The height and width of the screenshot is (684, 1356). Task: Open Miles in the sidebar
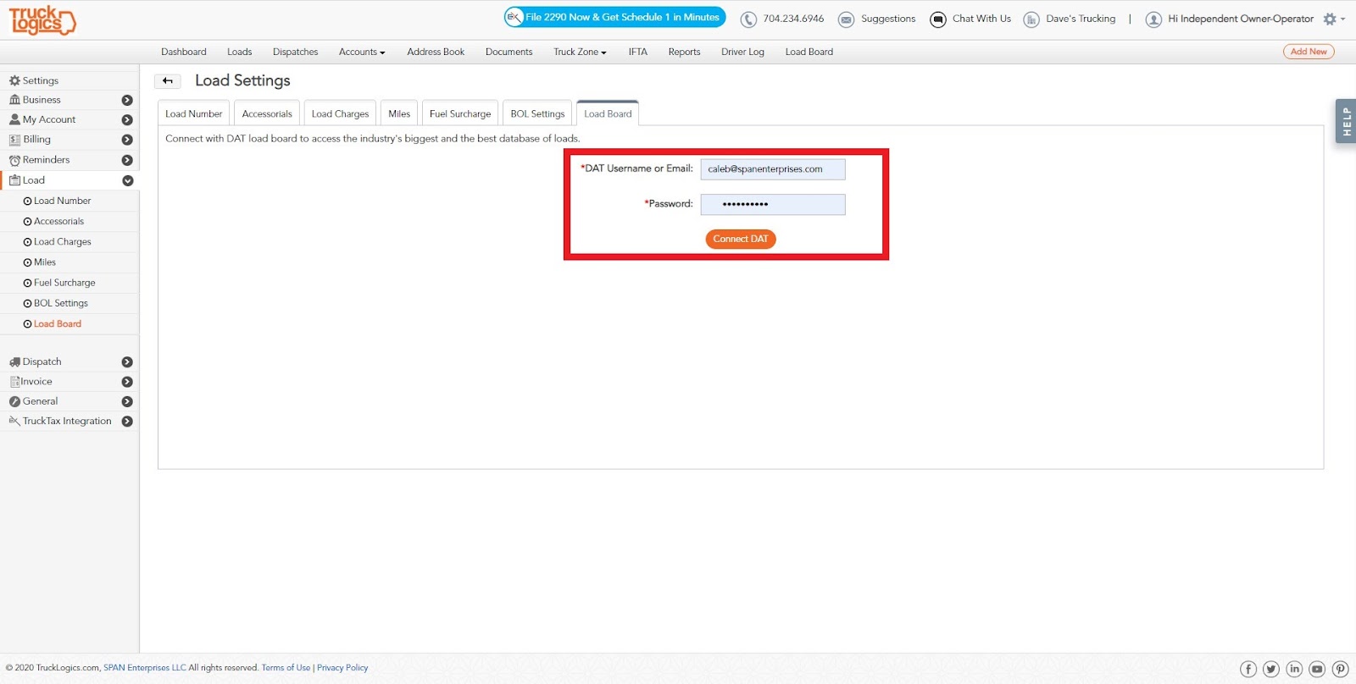(x=40, y=262)
